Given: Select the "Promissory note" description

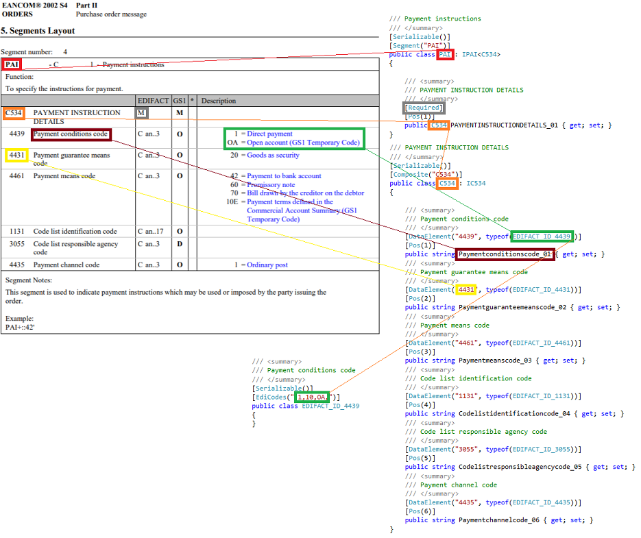Looking at the screenshot, I should 271,185.
